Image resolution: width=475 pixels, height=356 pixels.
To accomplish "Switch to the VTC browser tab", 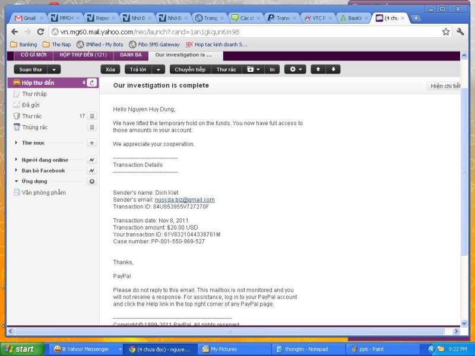I will [x=318, y=18].
